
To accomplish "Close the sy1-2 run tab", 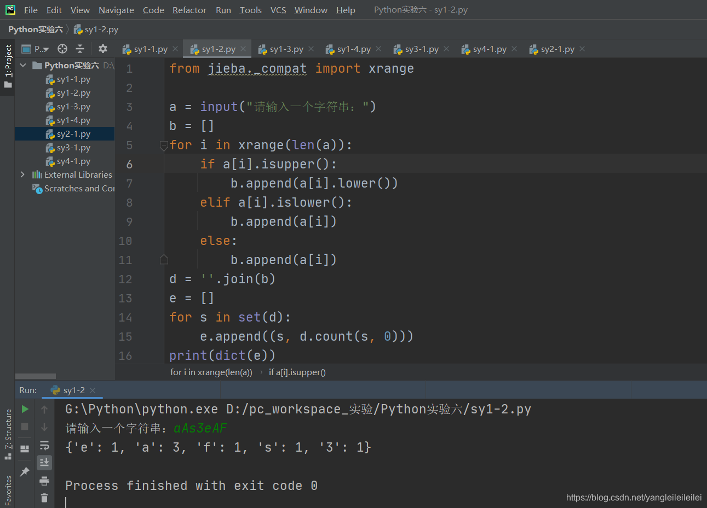I will click(x=93, y=390).
